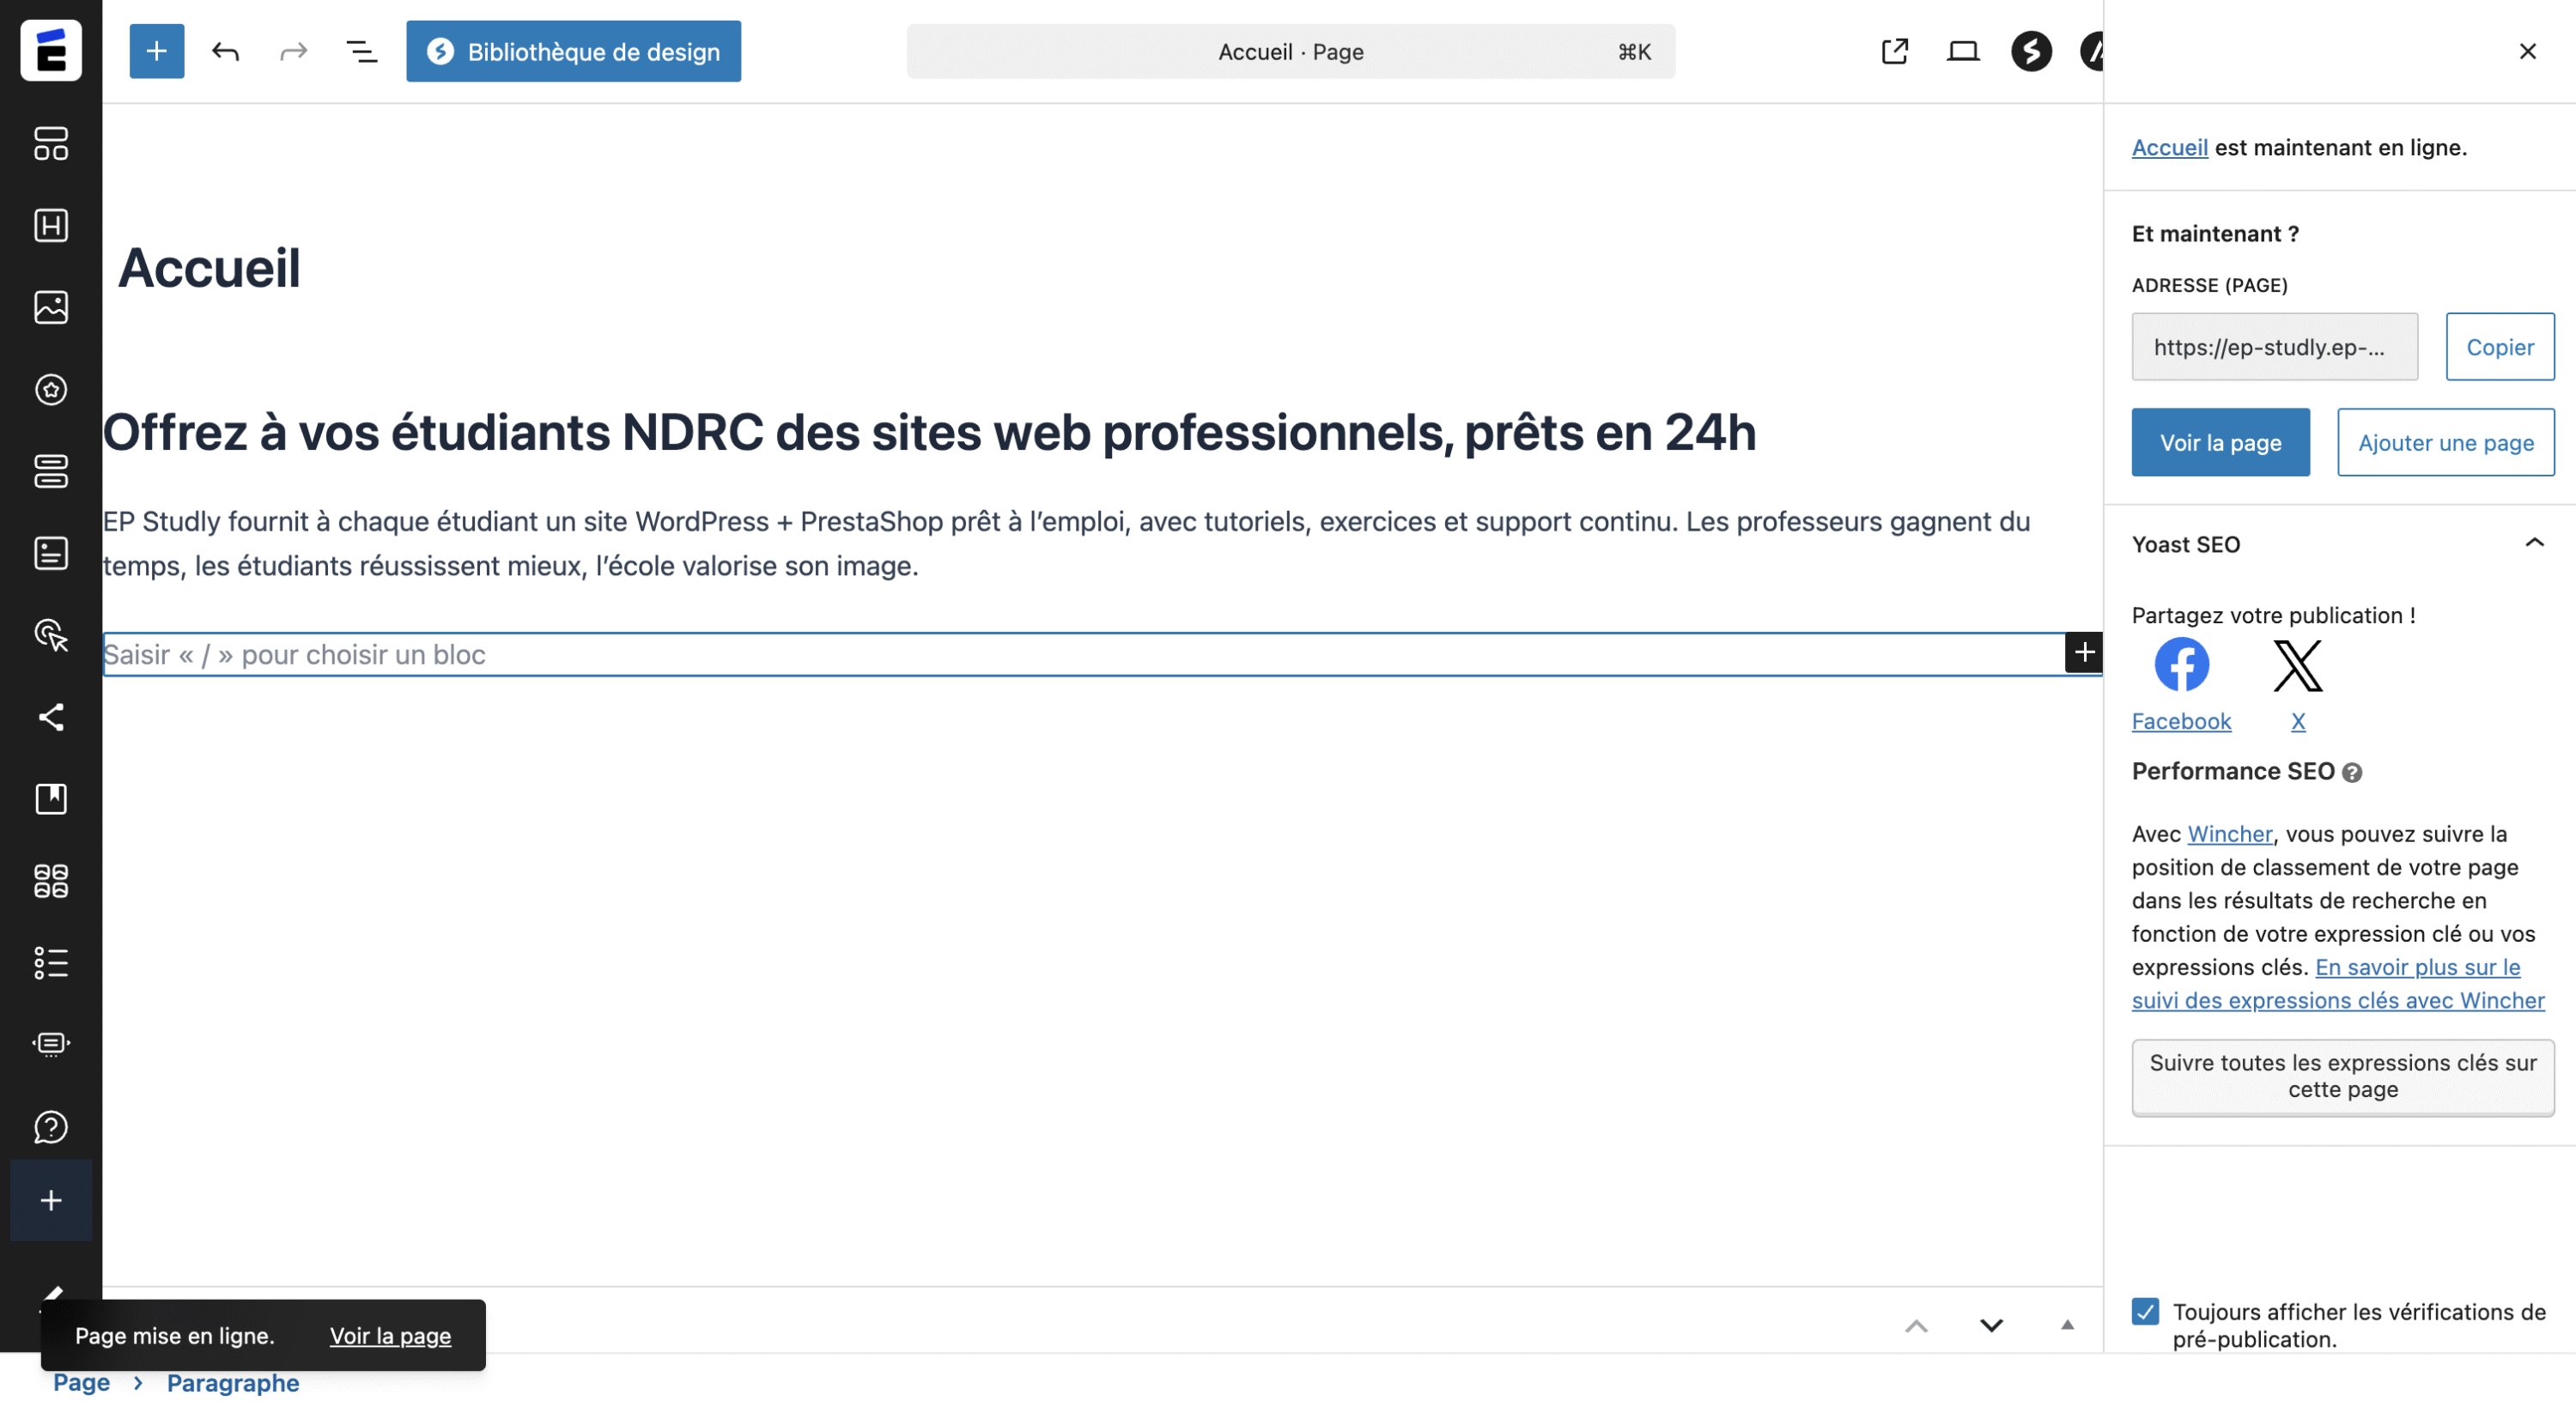Click the Facebook share icon
Viewport: 2576px width, 1407px height.
click(2181, 664)
